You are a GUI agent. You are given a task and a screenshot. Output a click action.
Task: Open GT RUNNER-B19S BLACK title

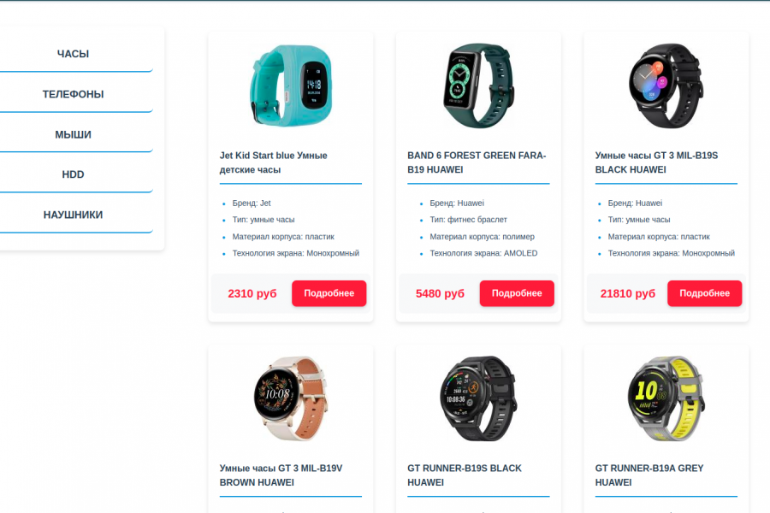(465, 475)
